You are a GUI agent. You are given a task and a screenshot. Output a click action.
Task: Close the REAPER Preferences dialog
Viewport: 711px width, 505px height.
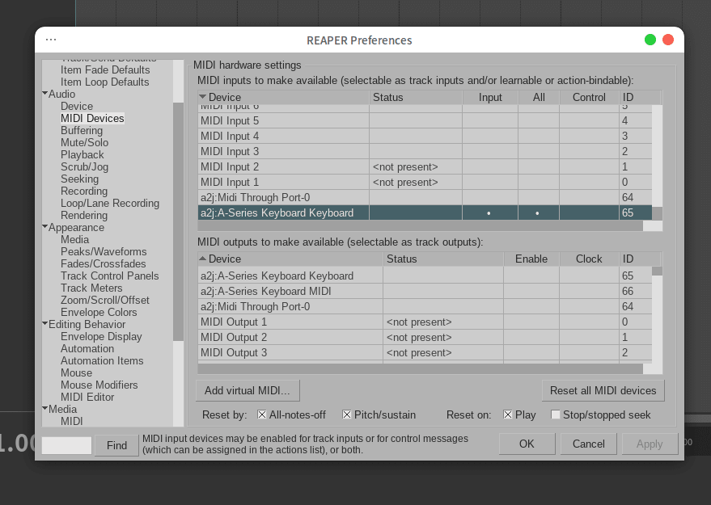coord(668,40)
